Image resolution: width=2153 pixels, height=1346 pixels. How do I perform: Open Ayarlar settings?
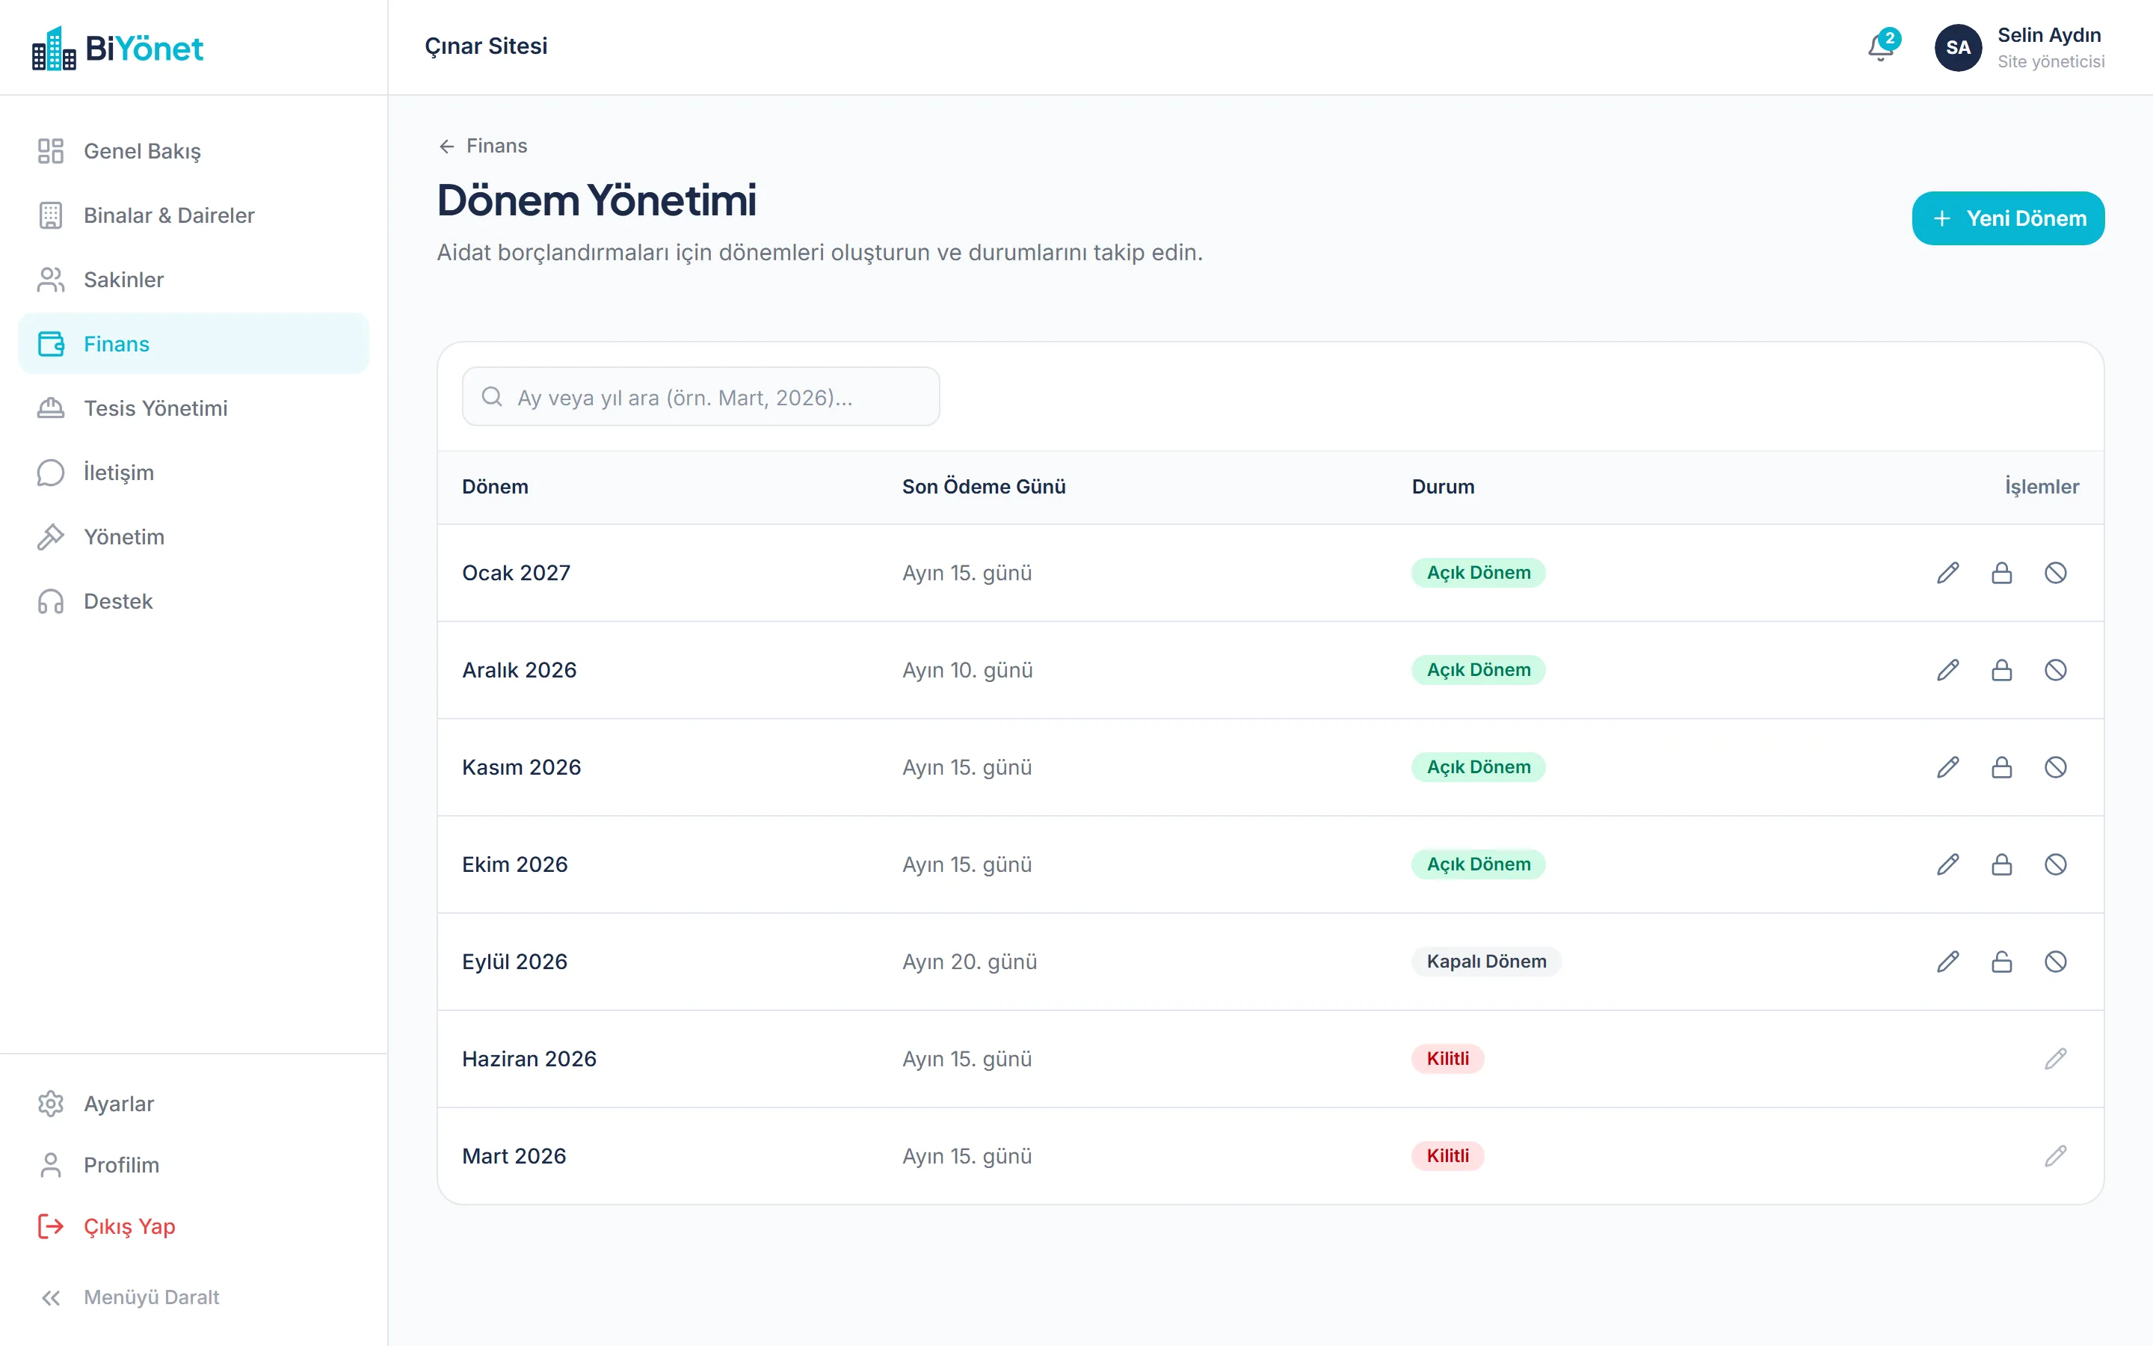click(193, 1104)
